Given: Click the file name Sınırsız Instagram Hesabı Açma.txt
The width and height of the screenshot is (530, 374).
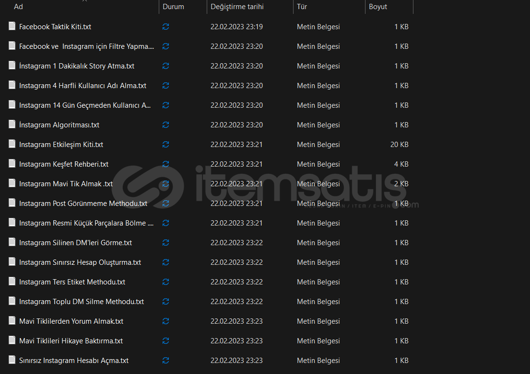Looking at the screenshot, I should pos(74,361).
